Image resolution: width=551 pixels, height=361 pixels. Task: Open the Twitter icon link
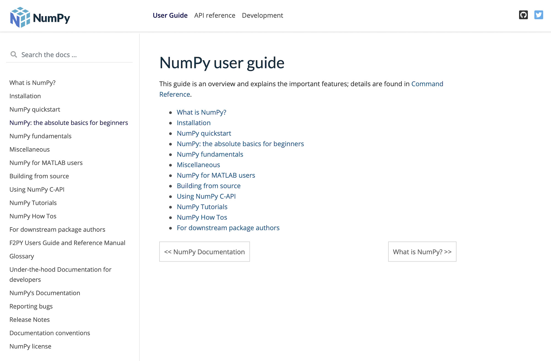539,15
